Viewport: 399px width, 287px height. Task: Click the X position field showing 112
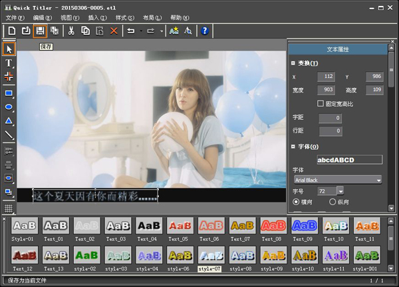(327, 77)
